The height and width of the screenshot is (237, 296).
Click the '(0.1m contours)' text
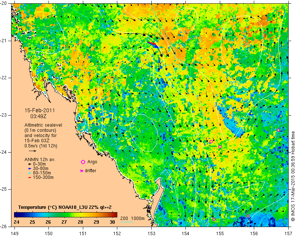pos(40,130)
